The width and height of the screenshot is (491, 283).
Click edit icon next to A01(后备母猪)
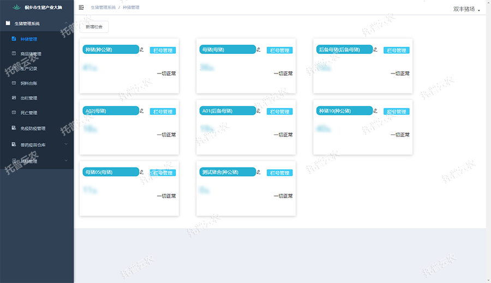(x=258, y=111)
